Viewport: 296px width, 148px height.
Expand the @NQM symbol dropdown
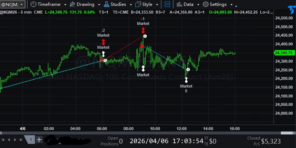coord(22,5)
